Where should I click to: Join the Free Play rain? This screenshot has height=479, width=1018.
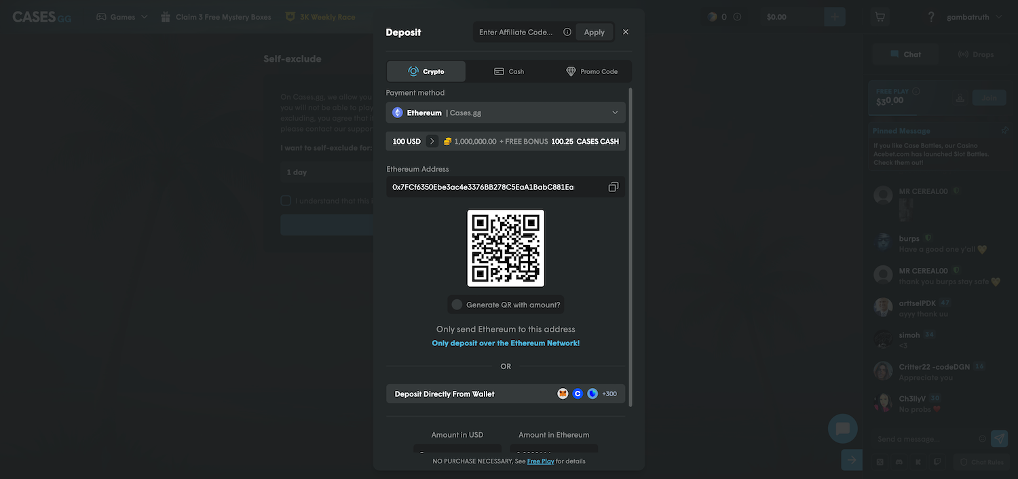point(989,98)
